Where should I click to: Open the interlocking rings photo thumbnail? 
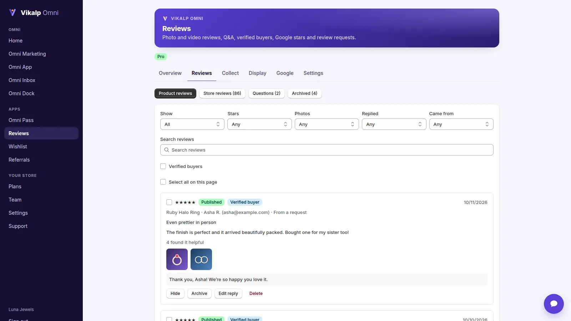click(x=201, y=259)
